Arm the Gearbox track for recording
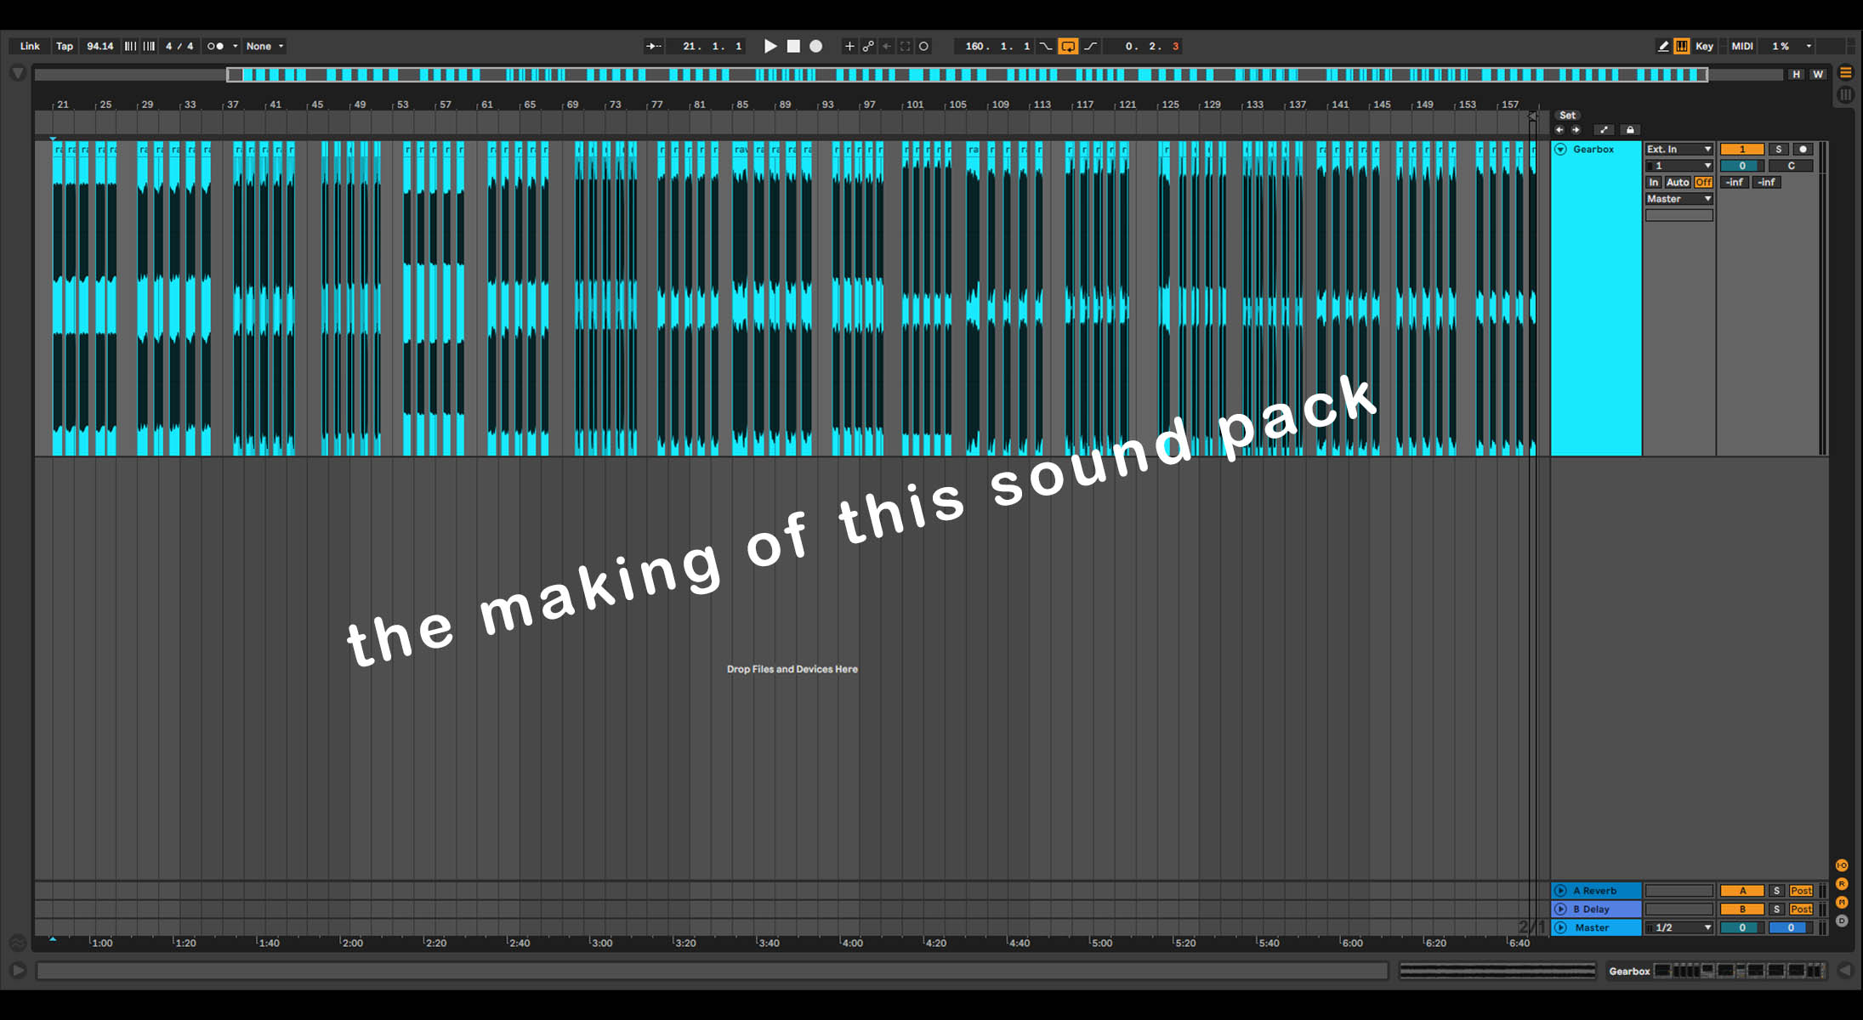Screen dimensions: 1863x1020 pos(1802,149)
